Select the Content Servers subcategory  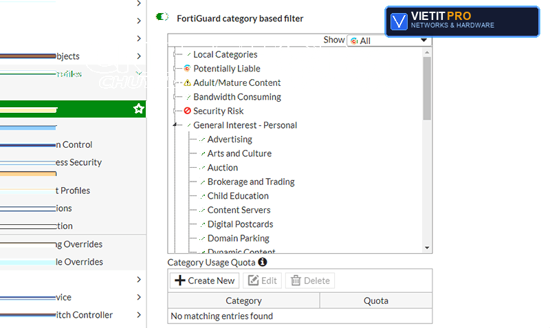coord(239,210)
